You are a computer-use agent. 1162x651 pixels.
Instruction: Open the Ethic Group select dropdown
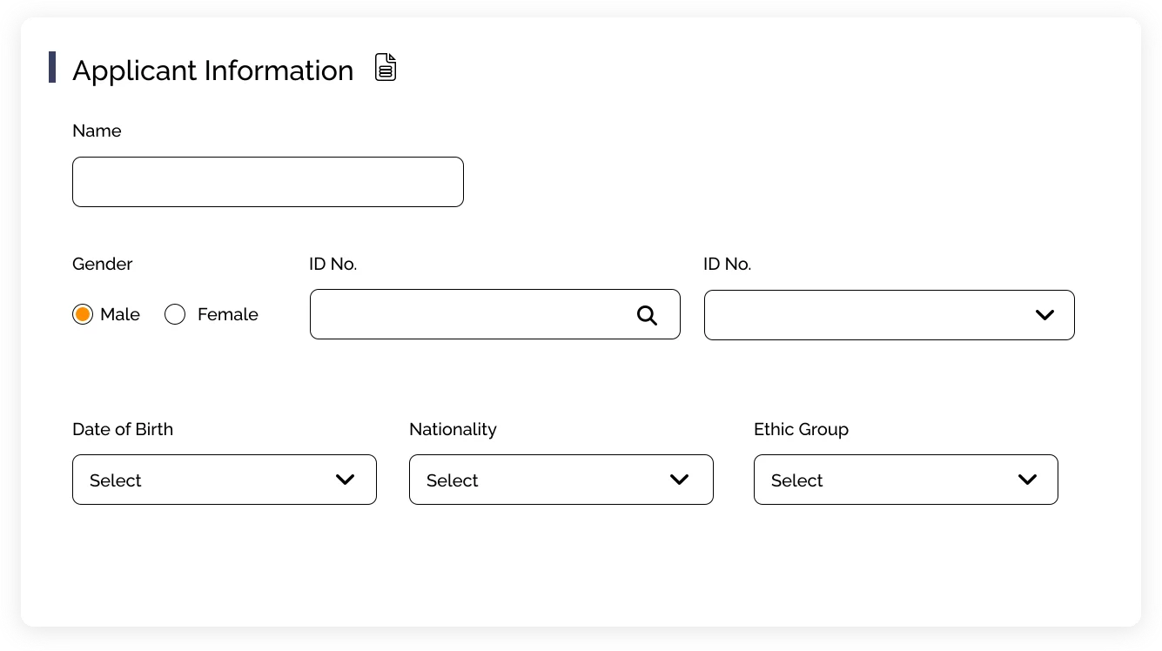(906, 480)
